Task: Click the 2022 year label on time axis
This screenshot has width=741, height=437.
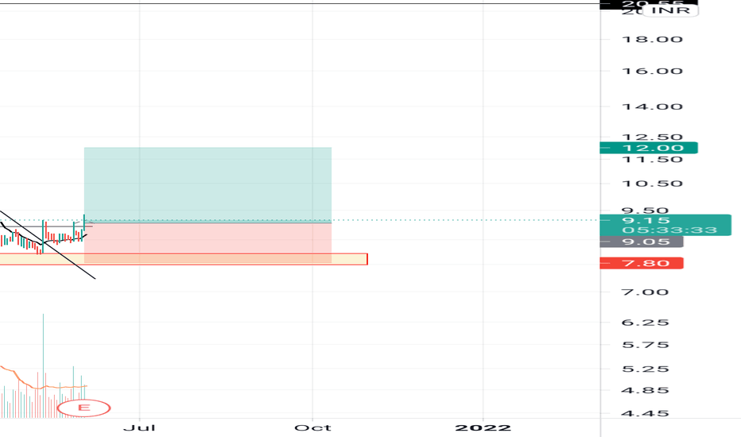Action: 483,427
